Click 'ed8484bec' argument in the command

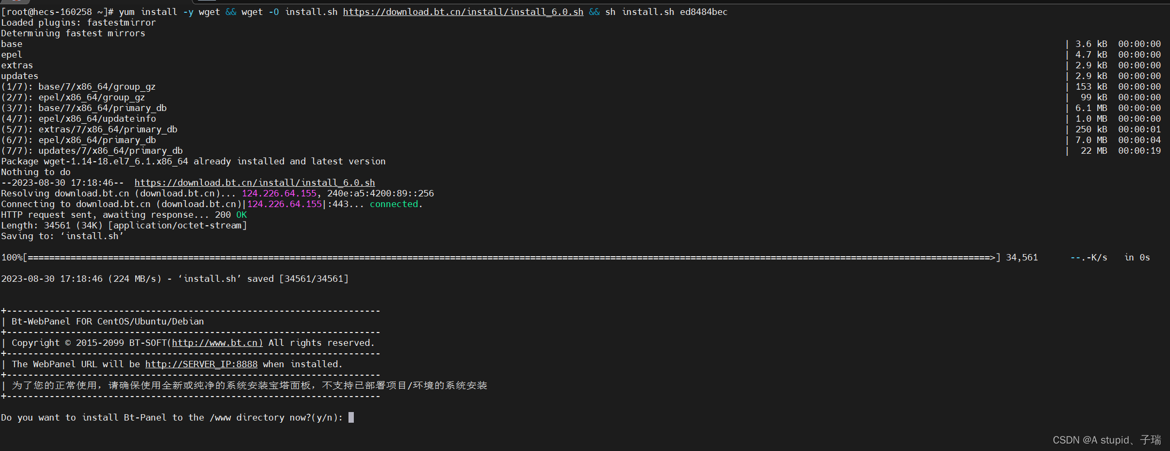click(704, 12)
